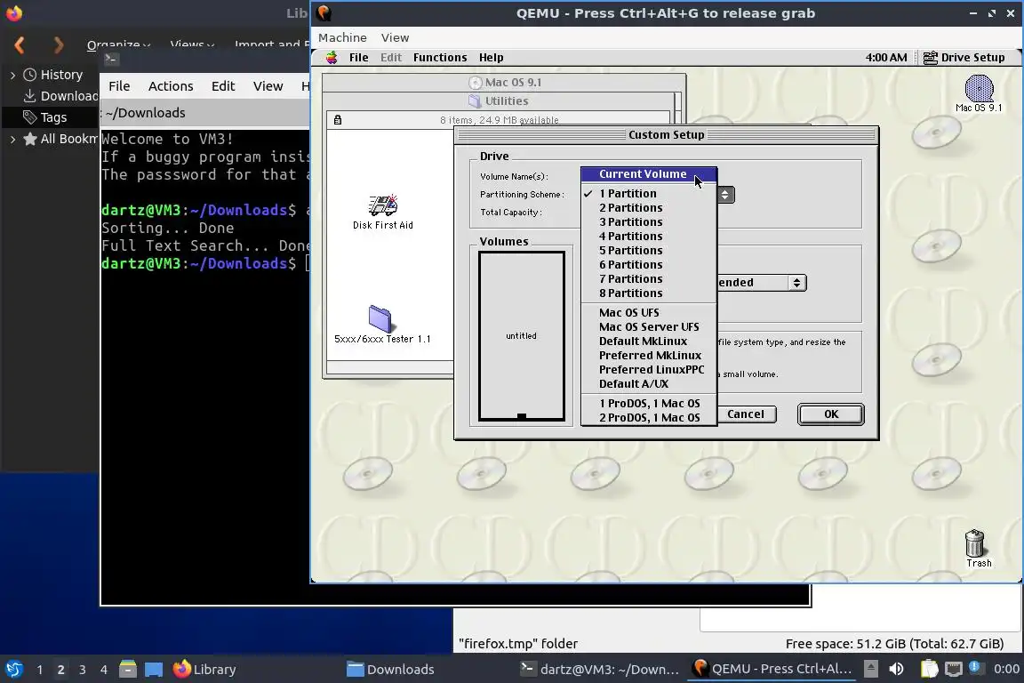Select the History item in Library sidebar
Viewport: 1024px width, 683px height.
[x=53, y=75]
